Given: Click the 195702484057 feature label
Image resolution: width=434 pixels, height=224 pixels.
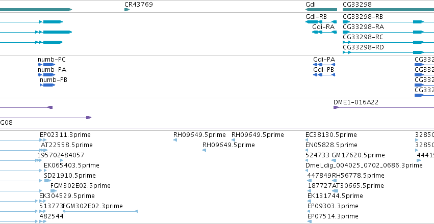Looking at the screenshot, I should (x=61, y=155).
